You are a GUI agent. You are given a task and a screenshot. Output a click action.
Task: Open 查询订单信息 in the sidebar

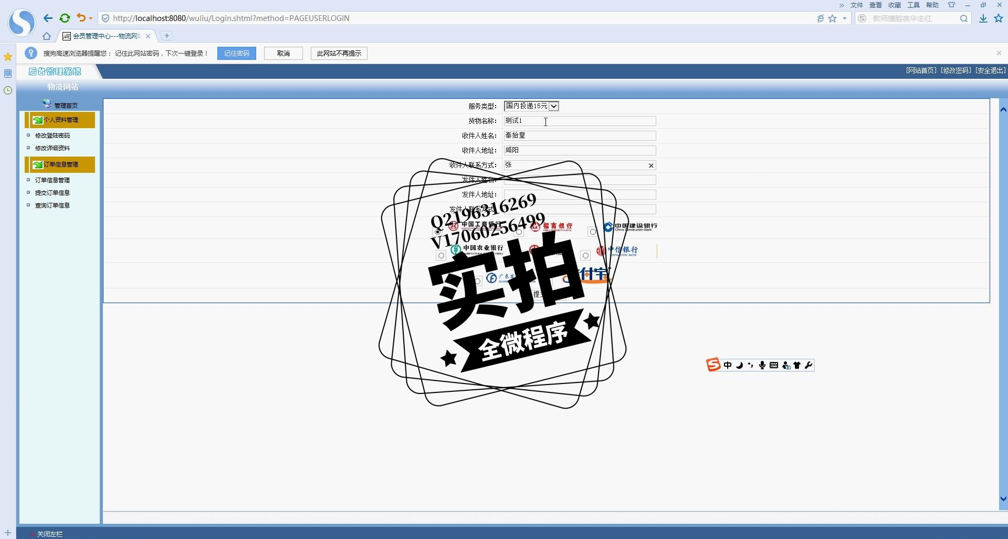coord(52,205)
